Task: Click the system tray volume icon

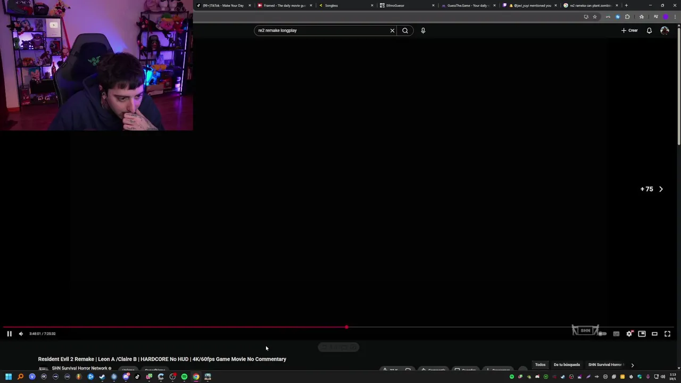Action: (663, 377)
